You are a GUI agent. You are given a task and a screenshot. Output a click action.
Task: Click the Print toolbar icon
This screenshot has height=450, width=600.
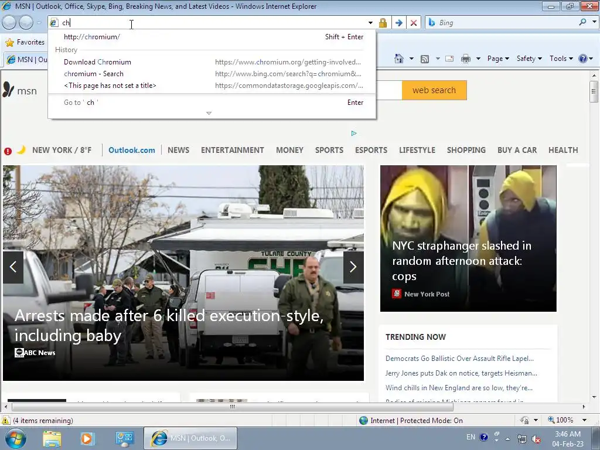tap(466, 59)
